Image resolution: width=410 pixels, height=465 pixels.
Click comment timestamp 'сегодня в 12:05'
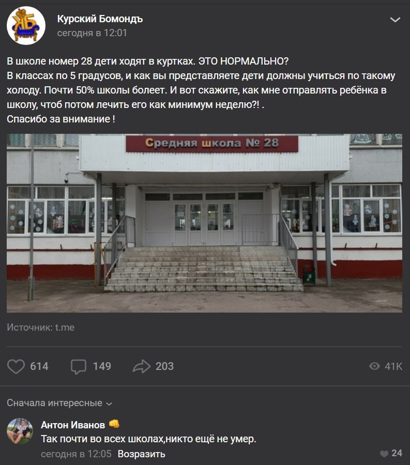[x=76, y=454]
